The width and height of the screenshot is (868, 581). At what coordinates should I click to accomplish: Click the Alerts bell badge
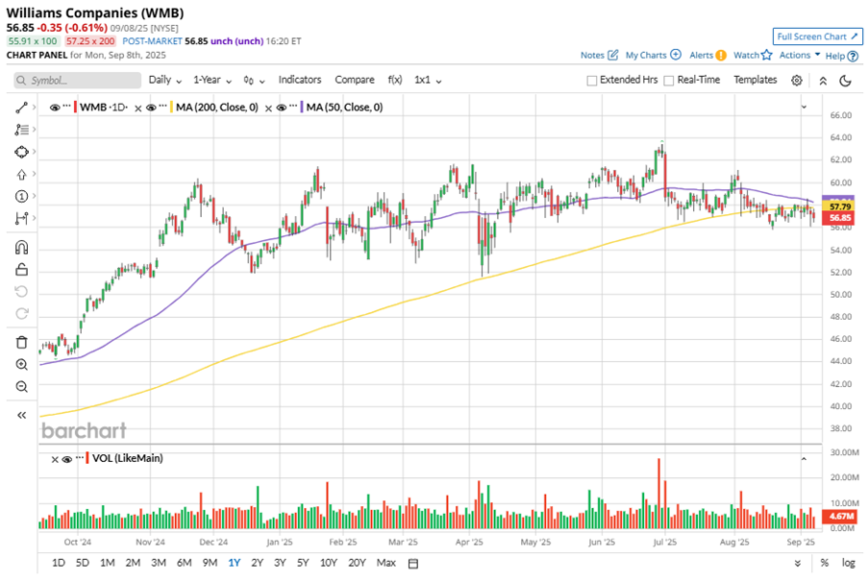[x=721, y=56]
